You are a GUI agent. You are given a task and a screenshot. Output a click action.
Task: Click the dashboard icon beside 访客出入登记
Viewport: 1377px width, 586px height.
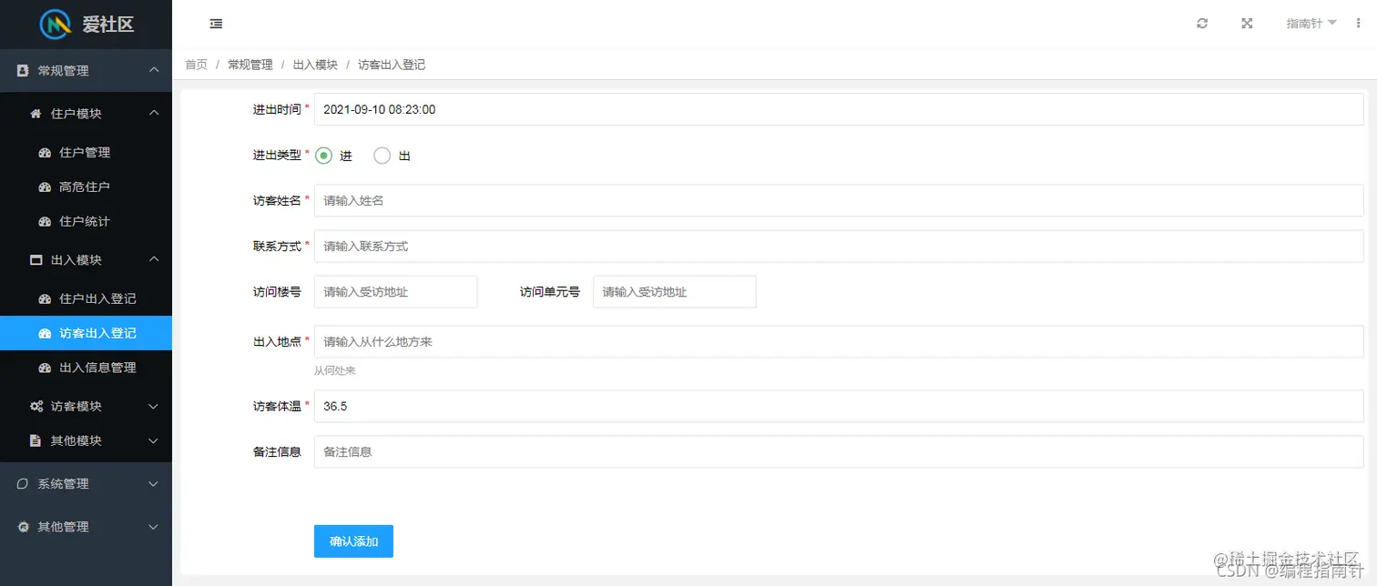(x=45, y=334)
